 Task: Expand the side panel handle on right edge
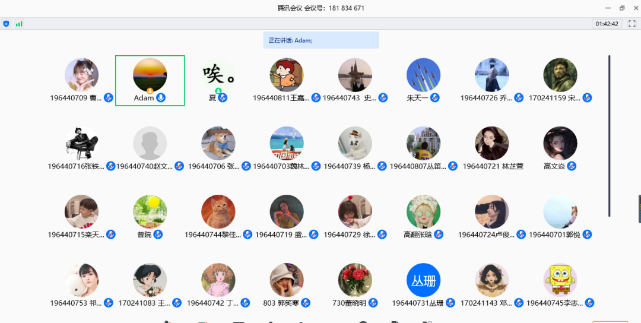639,209
